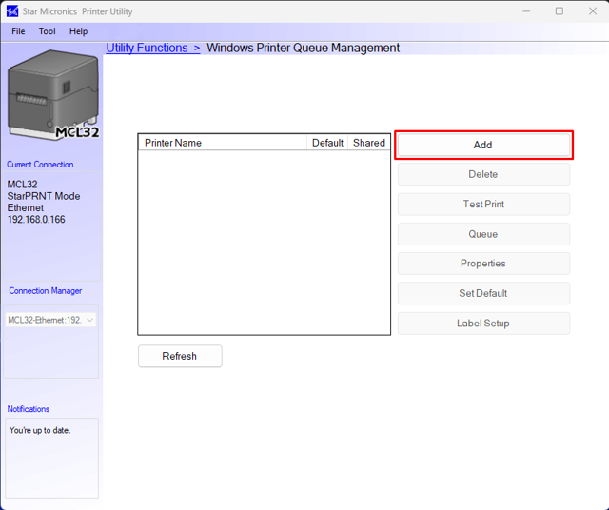Screen dimensions: 609x510
Task: Click the Star Micronics title bar icon
Action: click(x=12, y=11)
